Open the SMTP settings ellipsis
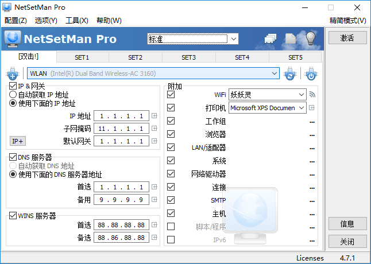 pyautogui.click(x=312, y=201)
